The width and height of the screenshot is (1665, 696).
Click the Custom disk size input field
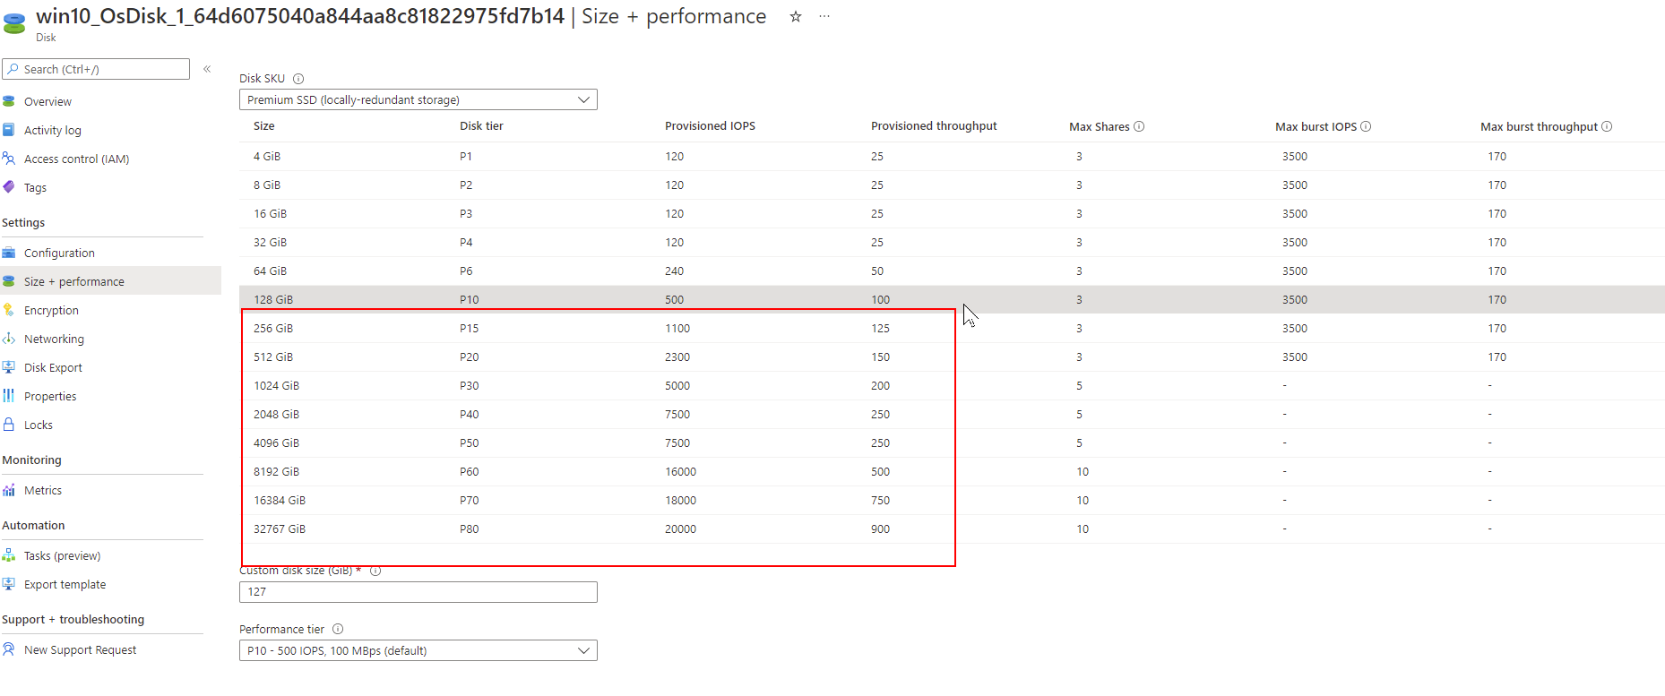[x=418, y=592]
